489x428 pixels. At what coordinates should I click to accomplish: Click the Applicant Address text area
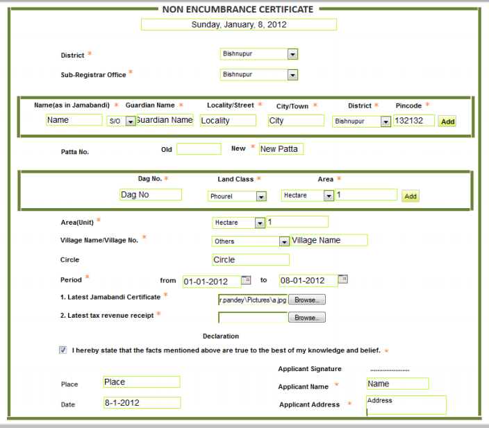406,405
